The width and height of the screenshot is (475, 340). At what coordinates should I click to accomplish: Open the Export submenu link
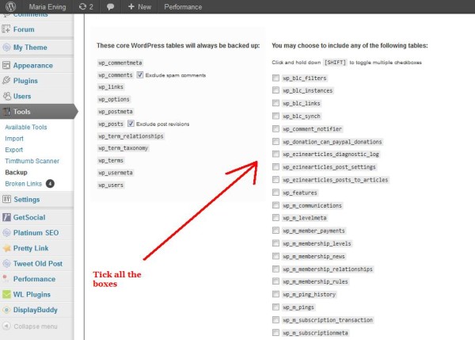point(13,150)
